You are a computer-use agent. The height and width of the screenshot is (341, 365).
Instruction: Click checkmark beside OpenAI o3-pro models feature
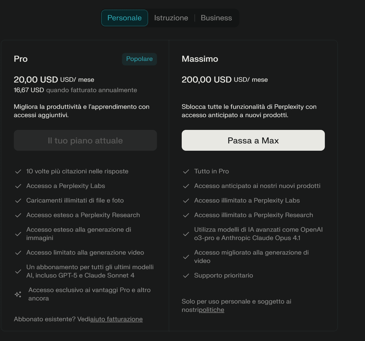186,234
